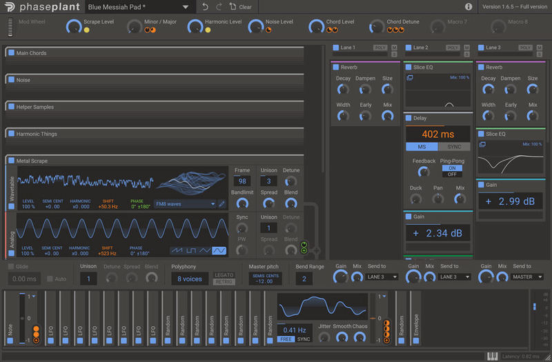This screenshot has height=362, width=552.
Task: Select the square waveform shape icon
Action: (191, 250)
